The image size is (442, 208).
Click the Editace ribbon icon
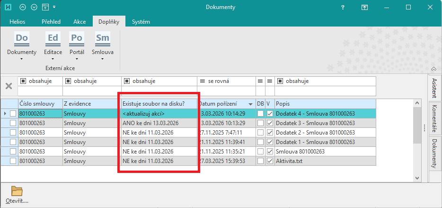point(53,38)
